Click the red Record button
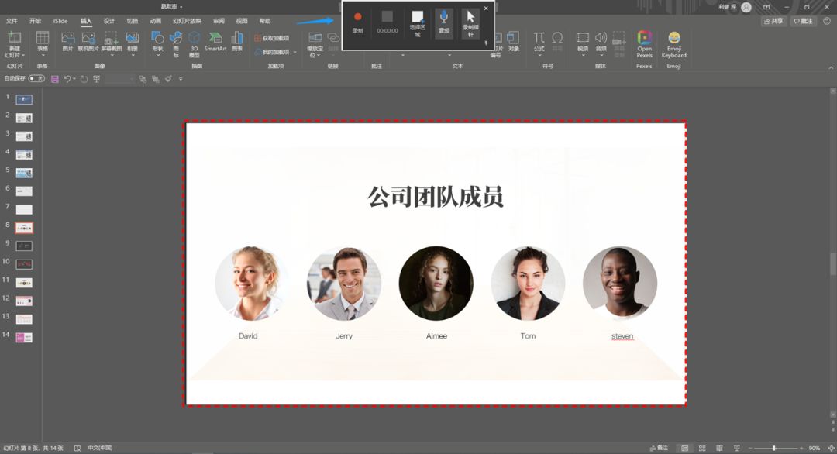 click(358, 17)
